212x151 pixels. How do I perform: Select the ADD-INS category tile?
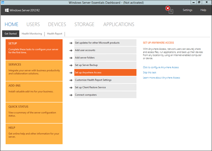tap(34, 92)
